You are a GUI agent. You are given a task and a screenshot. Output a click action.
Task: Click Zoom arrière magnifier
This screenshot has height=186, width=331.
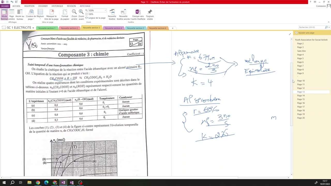(74, 15)
